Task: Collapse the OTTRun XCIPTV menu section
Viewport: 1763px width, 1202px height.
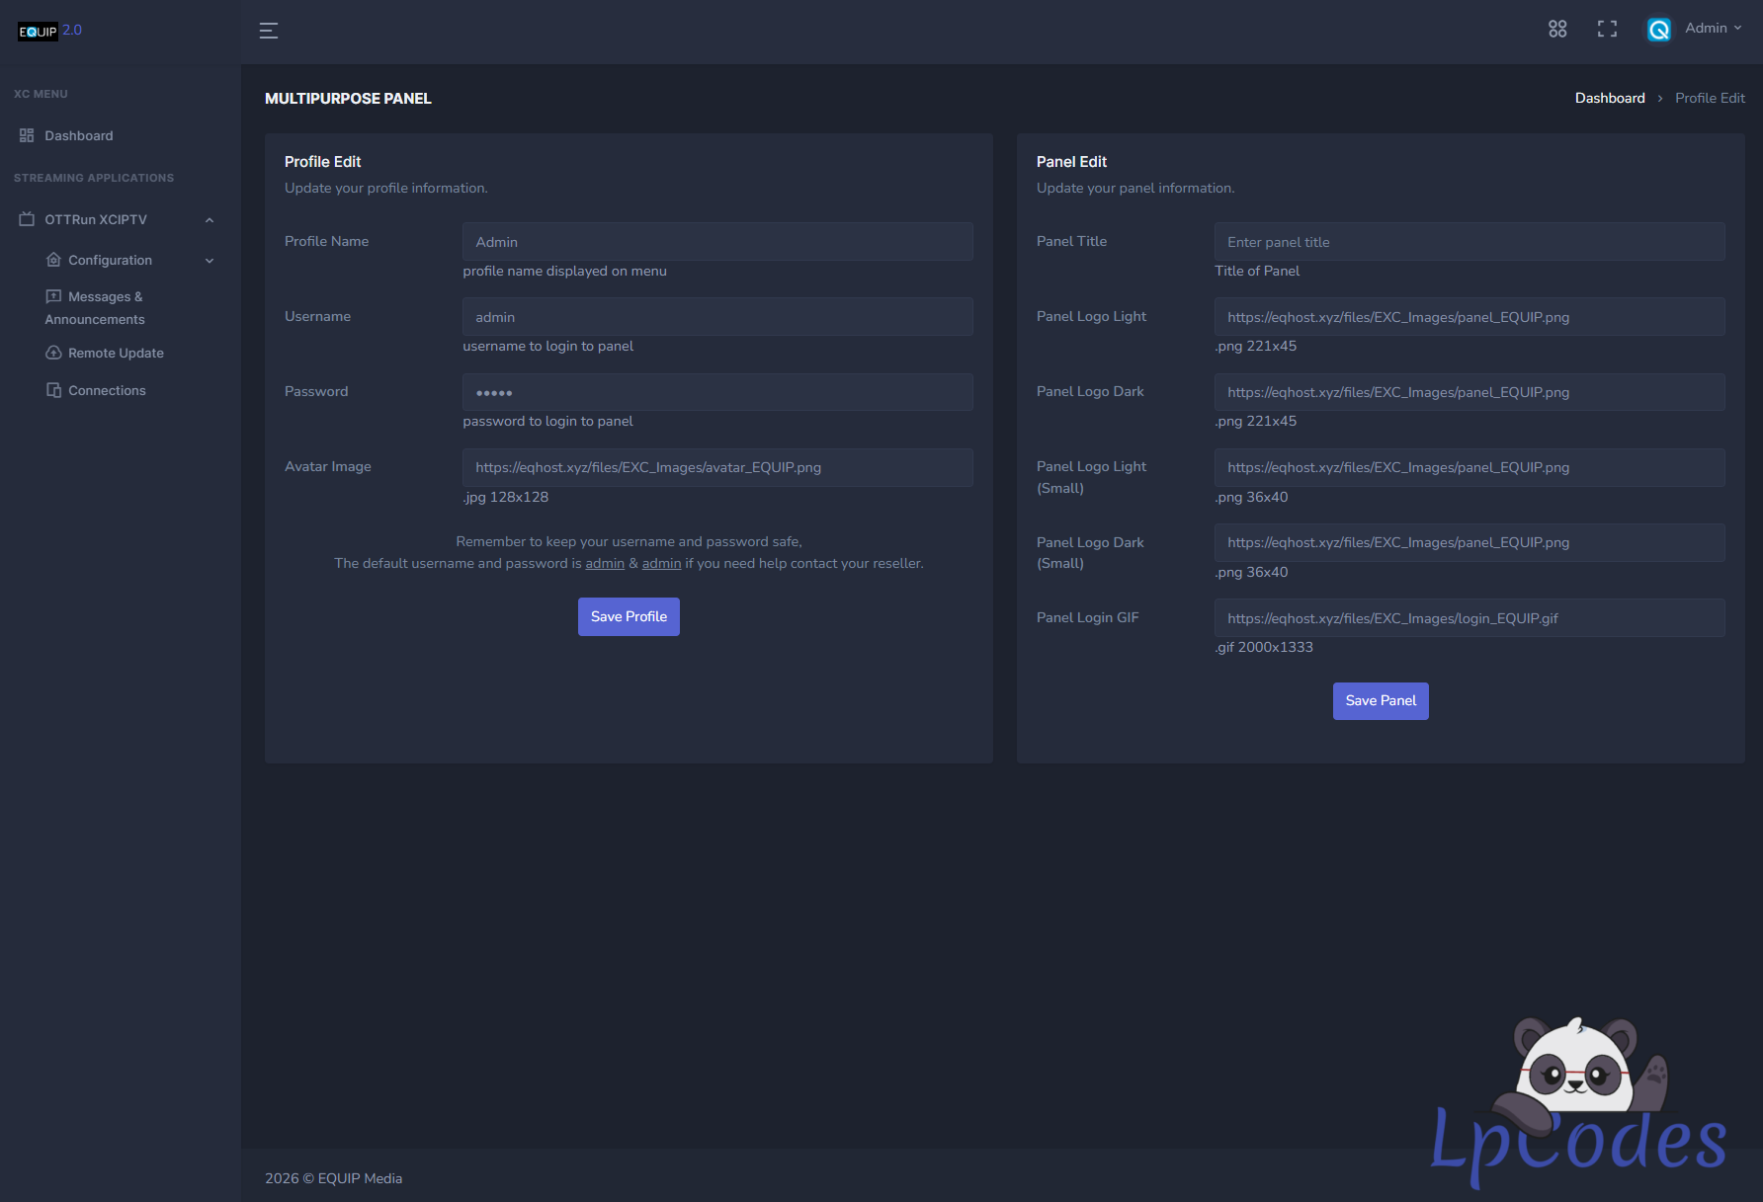Action: tap(210, 220)
